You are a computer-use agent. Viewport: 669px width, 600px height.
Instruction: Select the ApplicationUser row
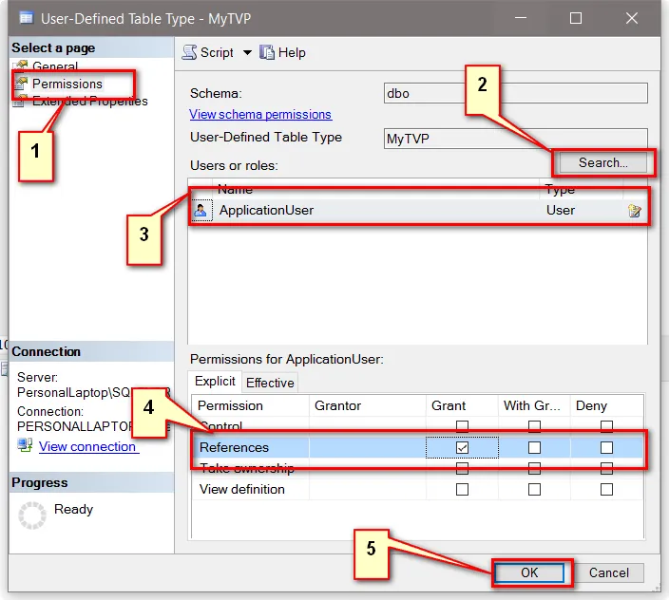tap(419, 210)
